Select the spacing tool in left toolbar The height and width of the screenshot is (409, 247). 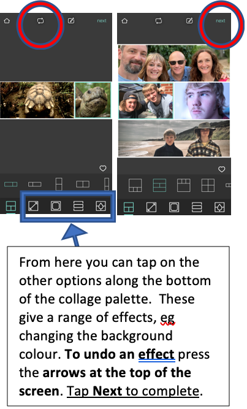pos(78,206)
